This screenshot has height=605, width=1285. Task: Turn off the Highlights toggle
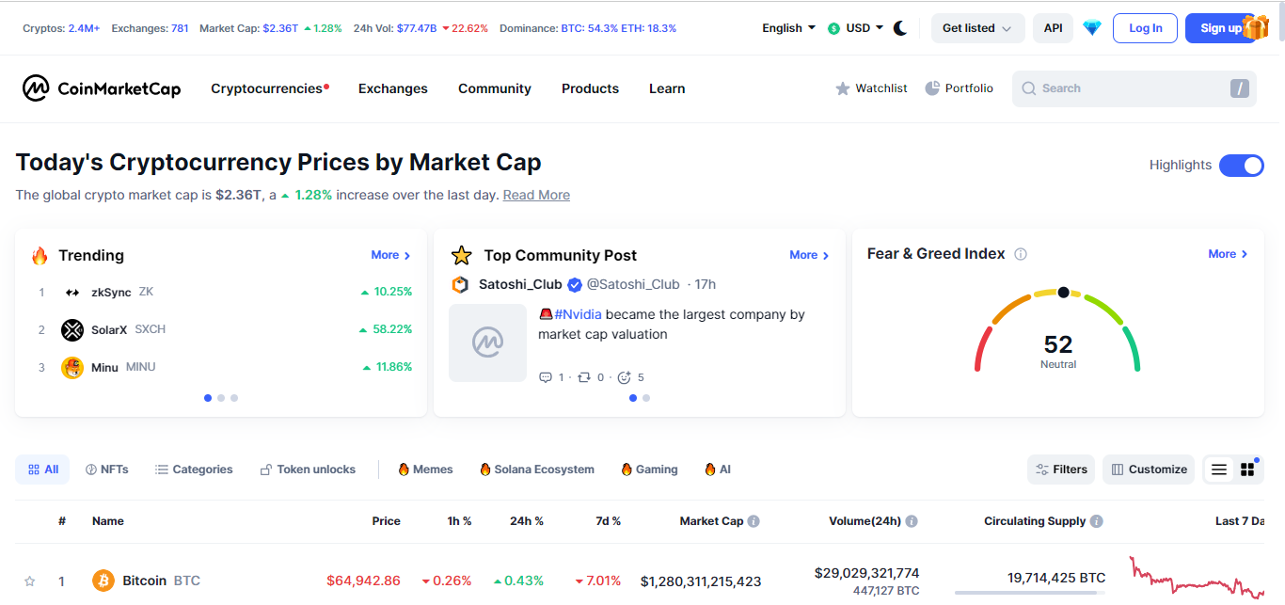(x=1242, y=166)
